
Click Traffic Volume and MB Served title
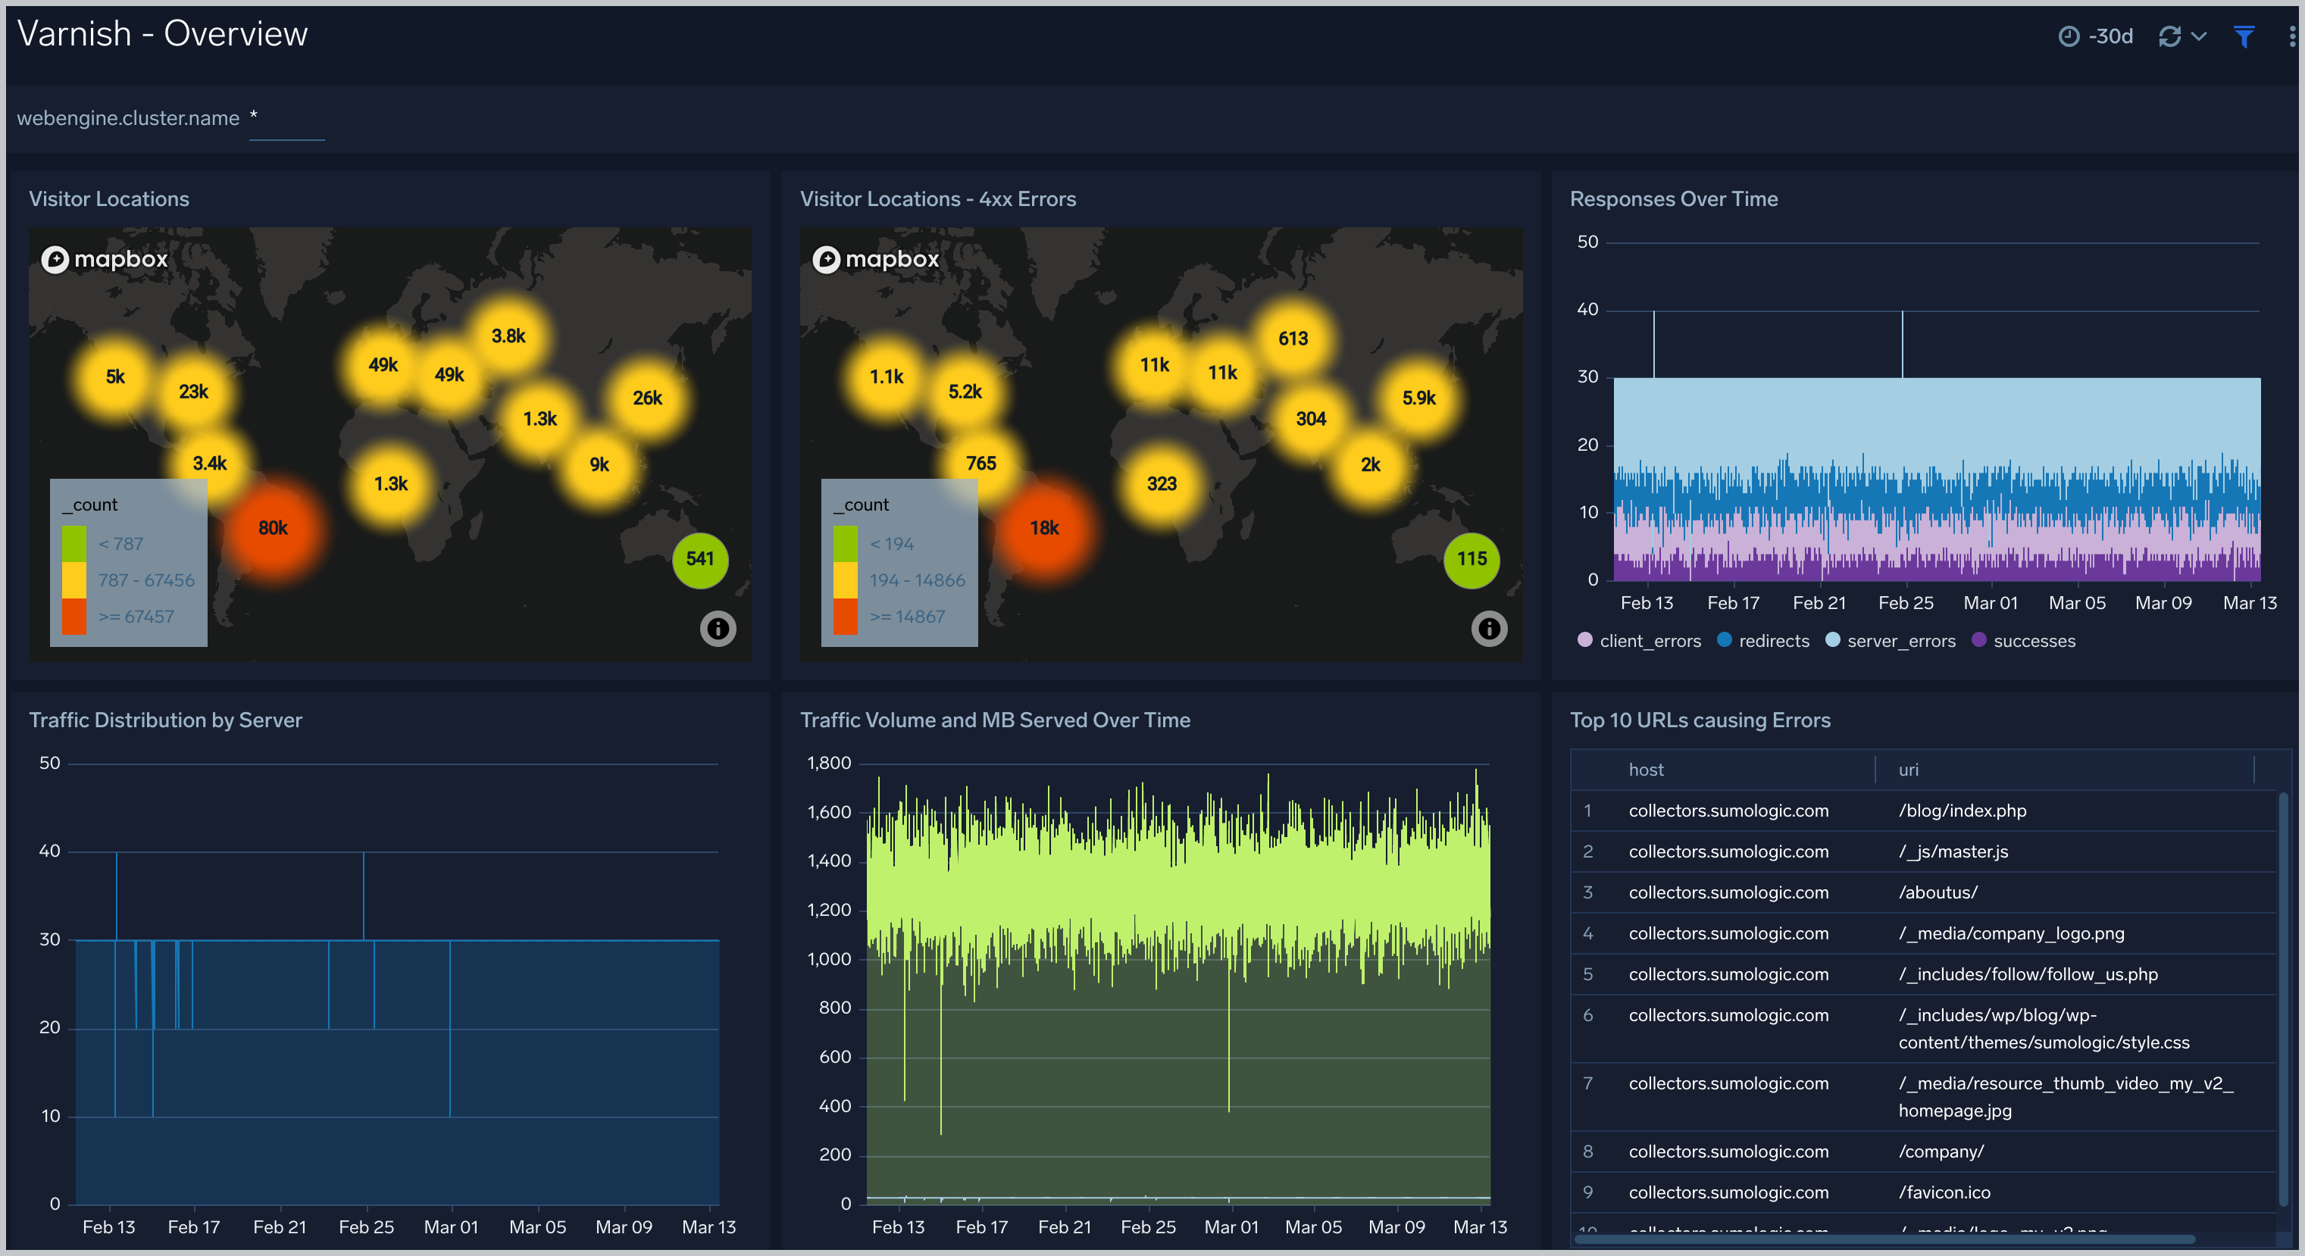pyautogui.click(x=995, y=721)
